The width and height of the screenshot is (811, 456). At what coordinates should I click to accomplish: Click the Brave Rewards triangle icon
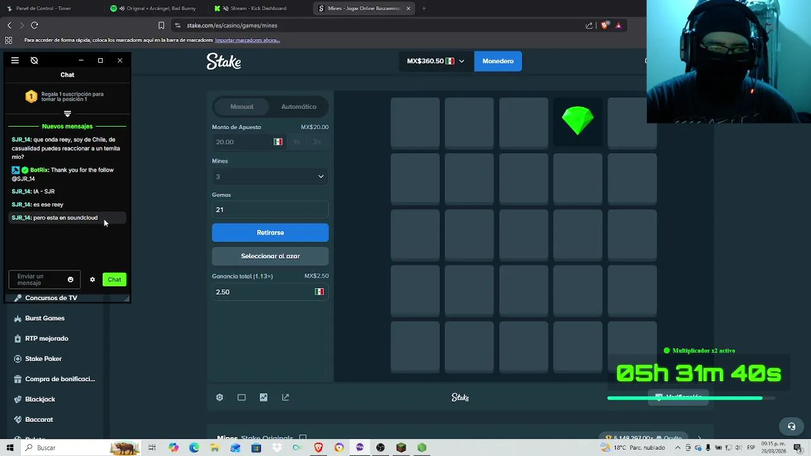click(x=618, y=25)
